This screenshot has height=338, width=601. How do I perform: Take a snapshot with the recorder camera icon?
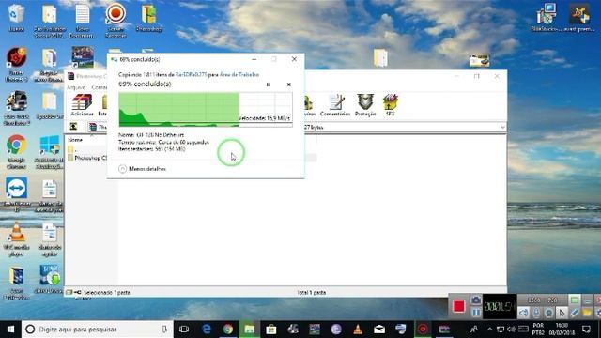(476, 300)
